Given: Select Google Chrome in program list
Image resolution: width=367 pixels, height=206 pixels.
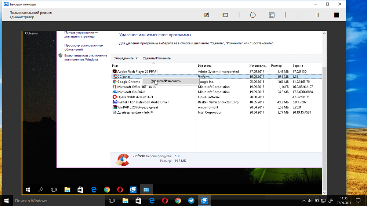Looking at the screenshot, I should click(217, 82).
